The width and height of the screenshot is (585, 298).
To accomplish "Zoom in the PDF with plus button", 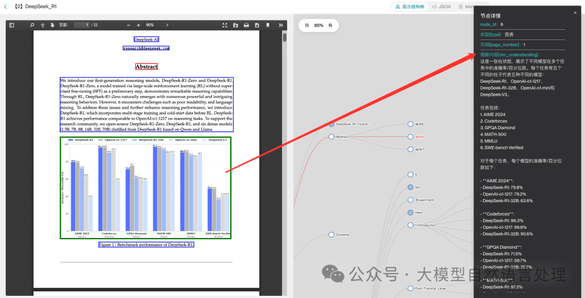I will coord(139,25).
